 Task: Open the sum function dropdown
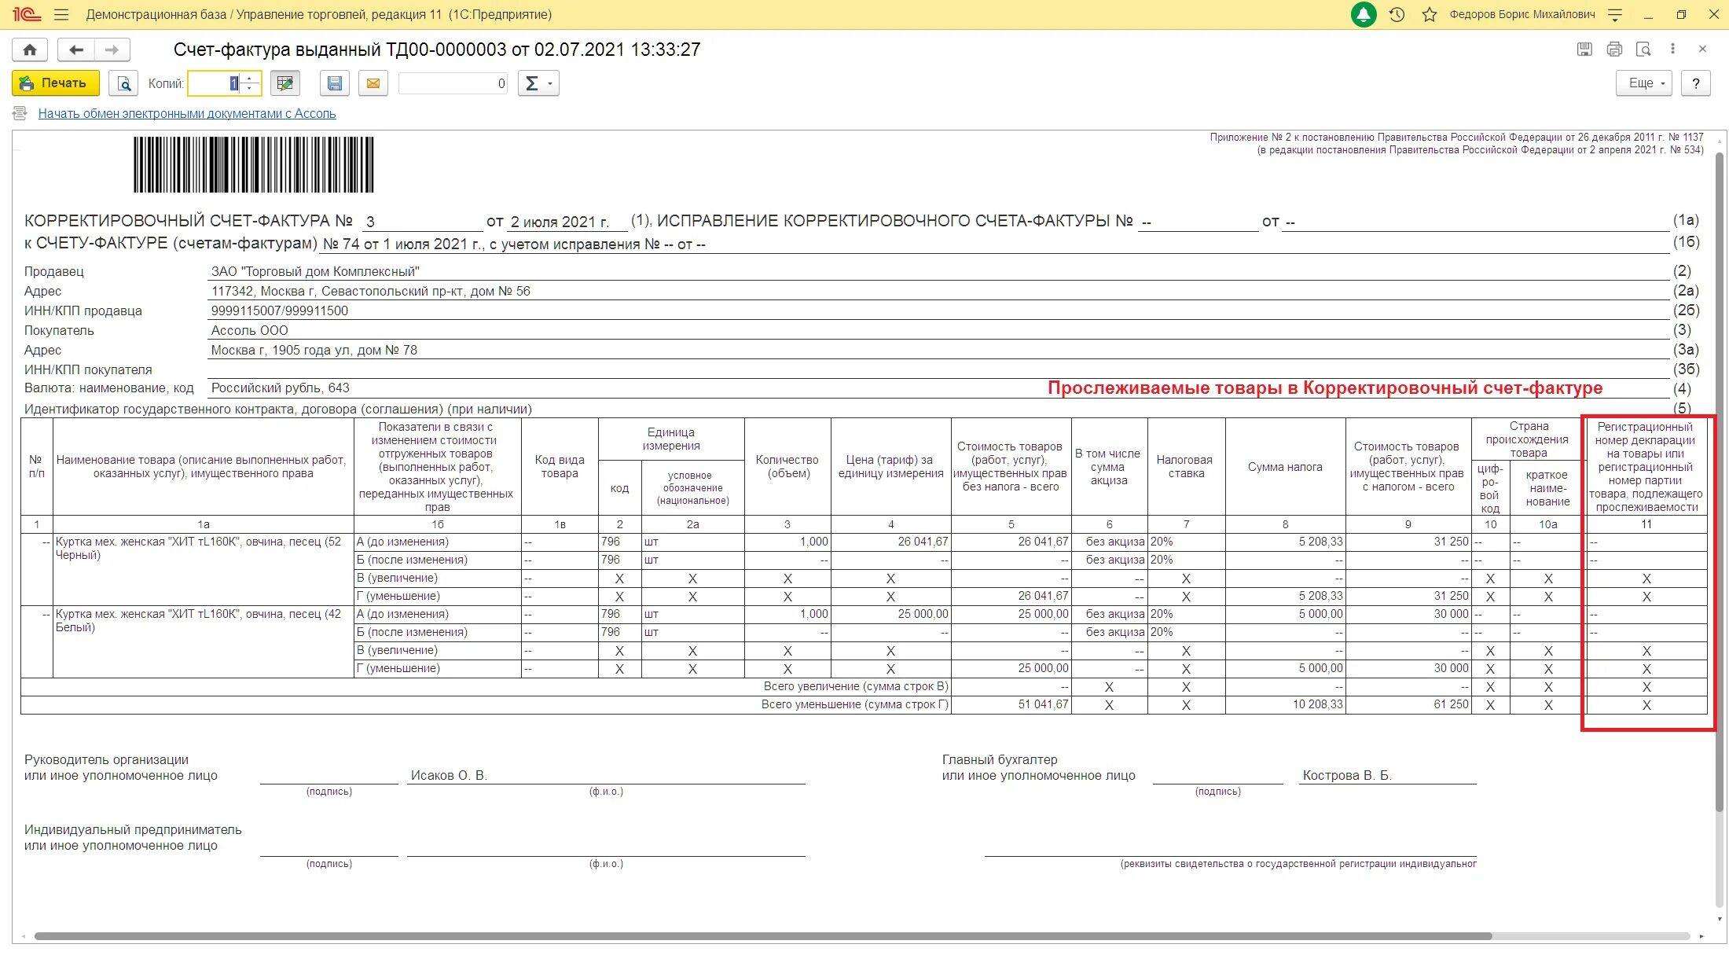[x=538, y=83]
